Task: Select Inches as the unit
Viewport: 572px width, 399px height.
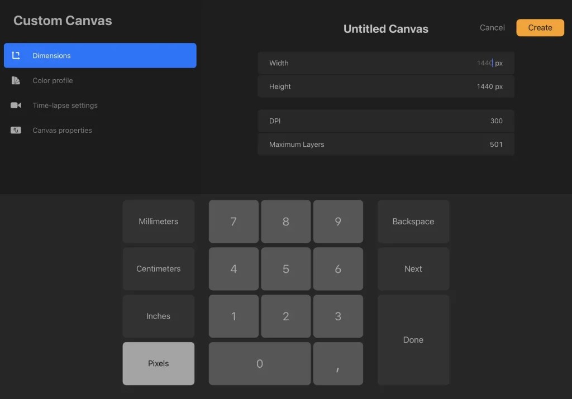Action: click(x=158, y=316)
